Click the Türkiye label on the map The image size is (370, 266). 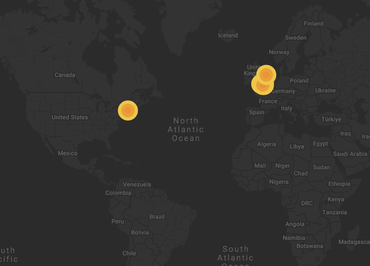click(331, 119)
